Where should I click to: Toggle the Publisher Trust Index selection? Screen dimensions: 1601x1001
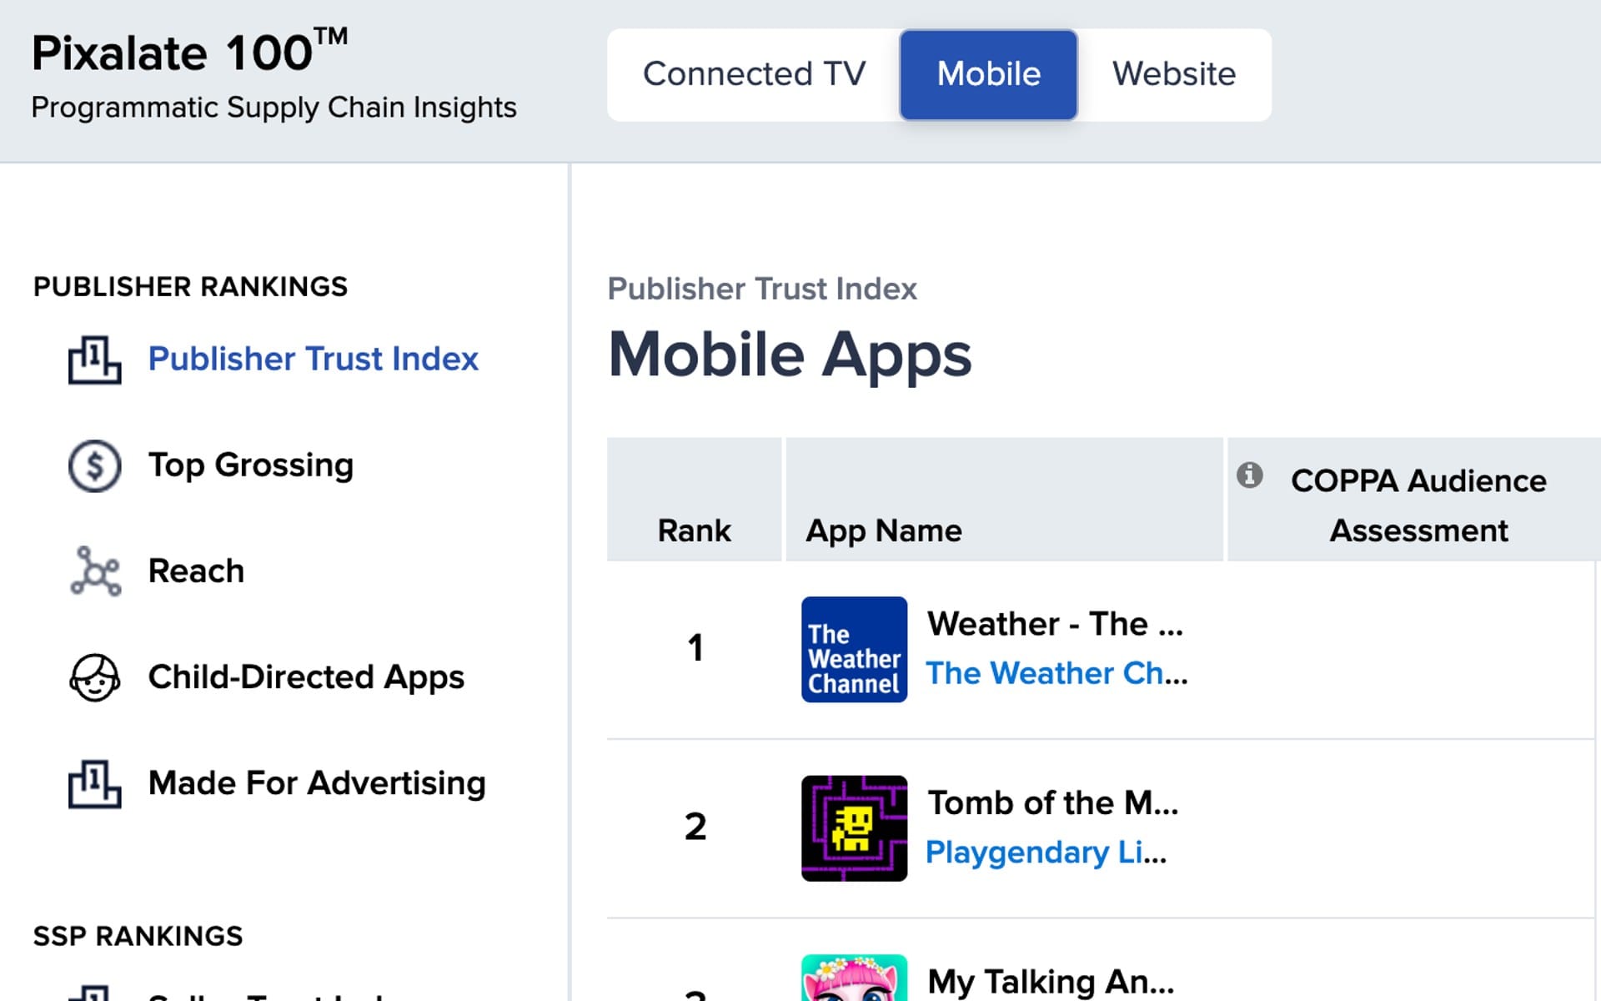point(313,359)
